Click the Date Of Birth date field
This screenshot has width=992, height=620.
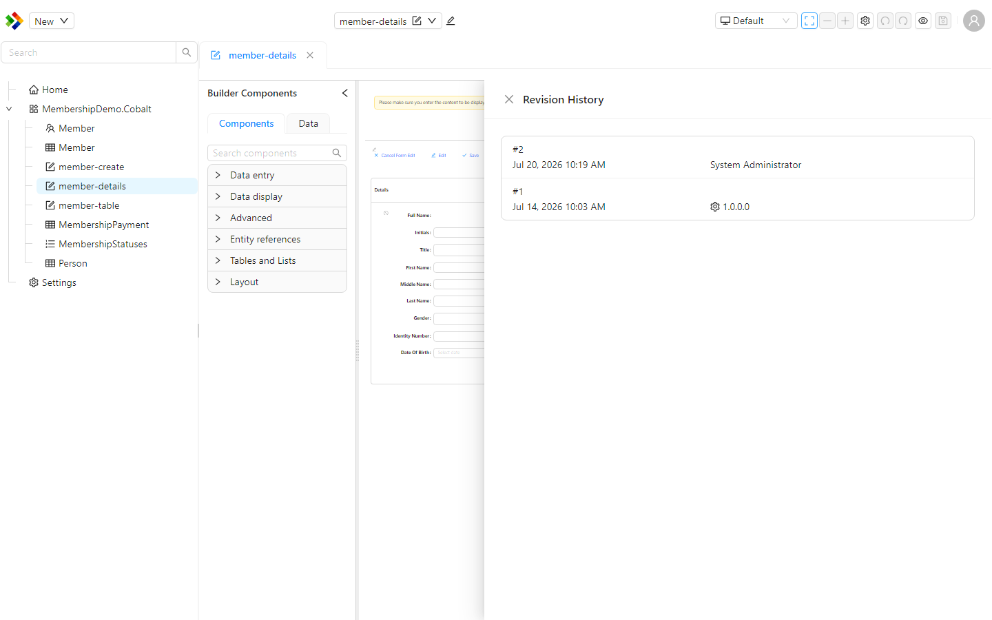[x=459, y=353]
